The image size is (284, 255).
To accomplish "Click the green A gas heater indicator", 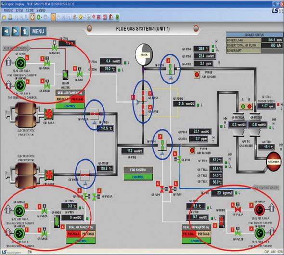I will (243, 107).
